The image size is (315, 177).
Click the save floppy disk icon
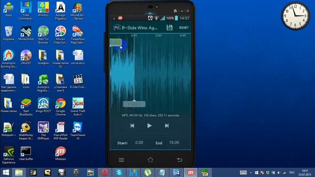[x=169, y=28]
